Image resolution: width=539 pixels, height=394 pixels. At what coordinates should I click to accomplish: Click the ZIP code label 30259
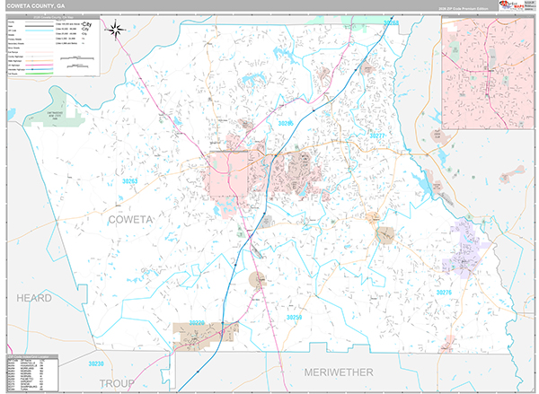point(295,317)
